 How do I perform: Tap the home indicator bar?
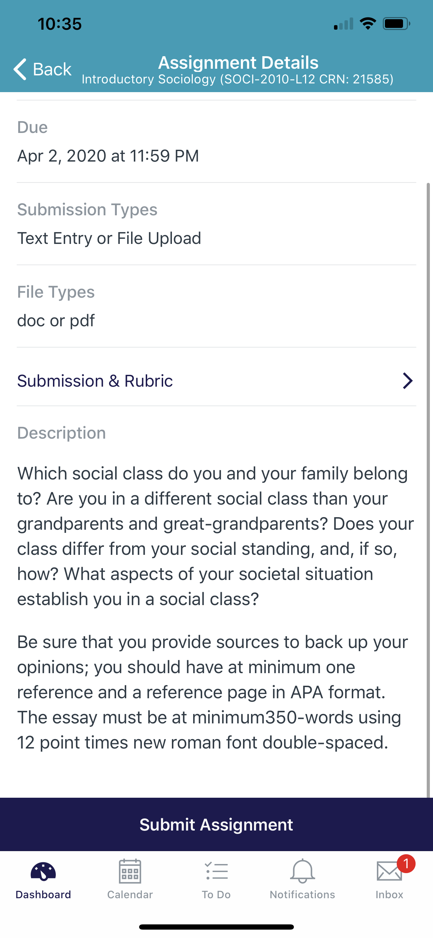pos(216,927)
